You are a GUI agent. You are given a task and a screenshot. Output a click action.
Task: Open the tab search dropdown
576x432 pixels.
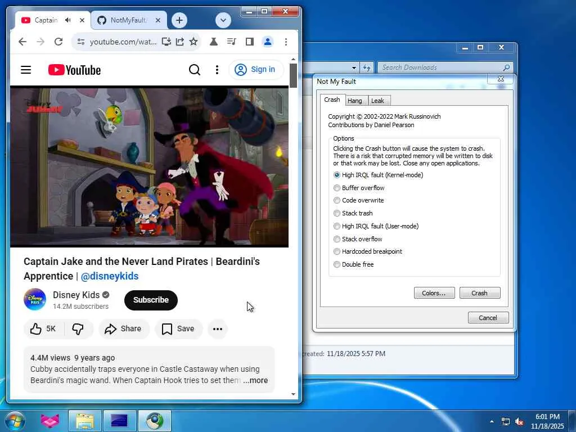pos(223,20)
